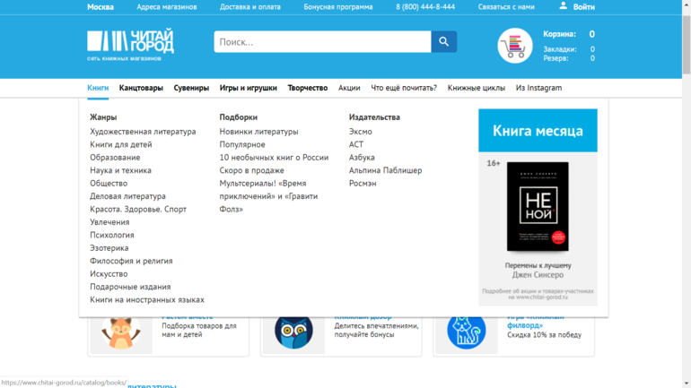Open the Книги menu tab
691x388 pixels.
tap(98, 88)
